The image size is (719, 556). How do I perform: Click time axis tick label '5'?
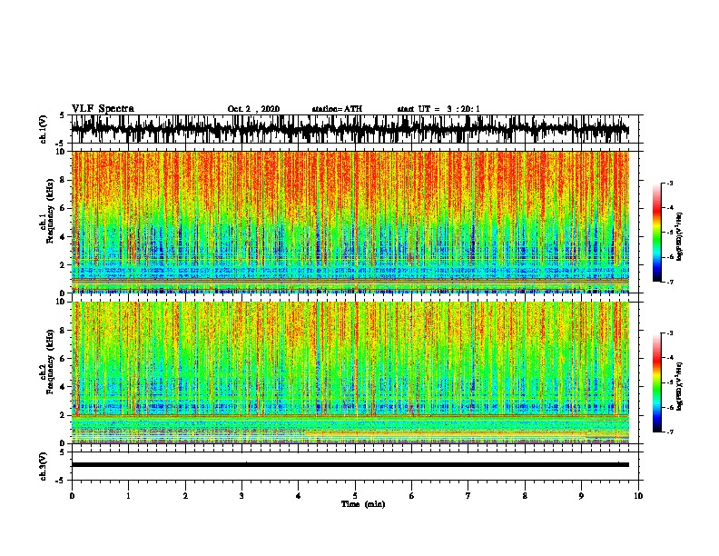(355, 496)
